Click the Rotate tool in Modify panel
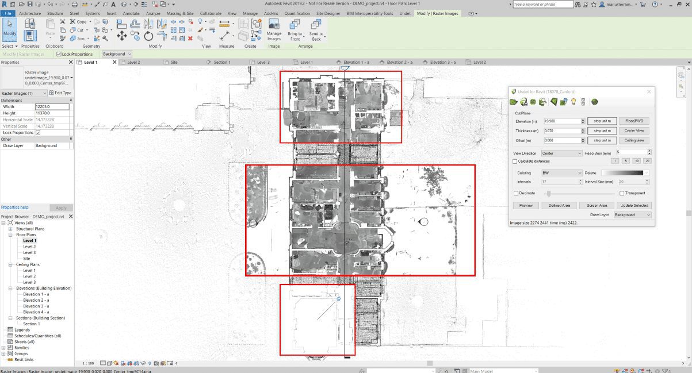The image size is (692, 373). click(x=149, y=36)
